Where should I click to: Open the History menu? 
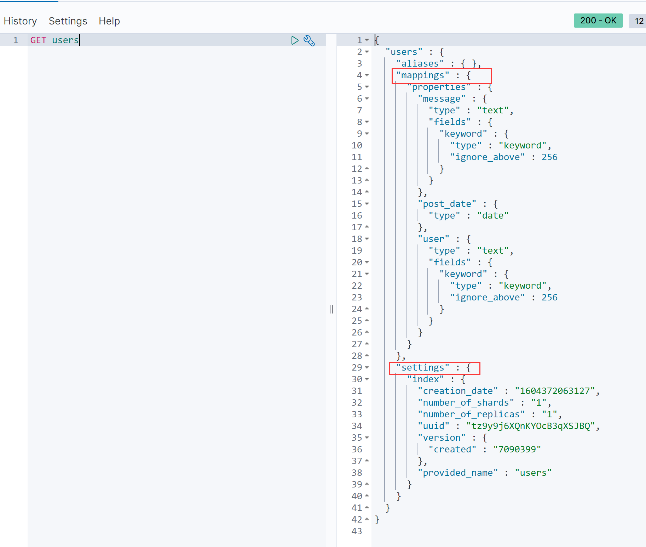[20, 21]
